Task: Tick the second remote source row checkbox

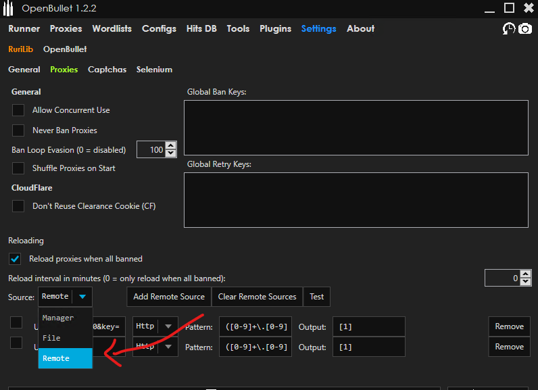Action: [x=16, y=343]
